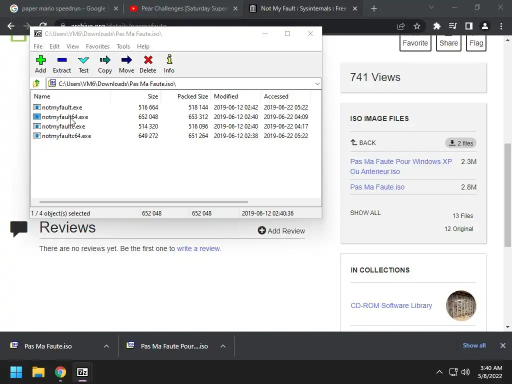Click the 7-Zip taskbar icon
The width and height of the screenshot is (512, 384).
82,372
